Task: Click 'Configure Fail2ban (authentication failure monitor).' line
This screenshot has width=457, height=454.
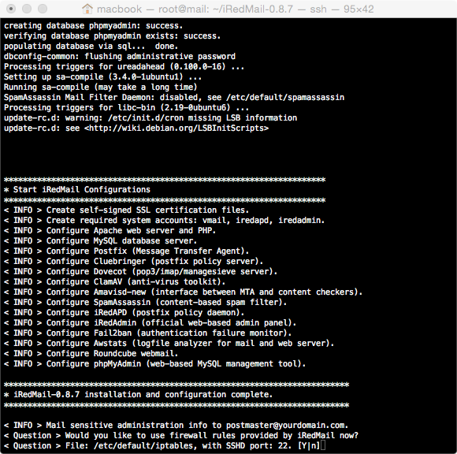Action: coord(148,333)
